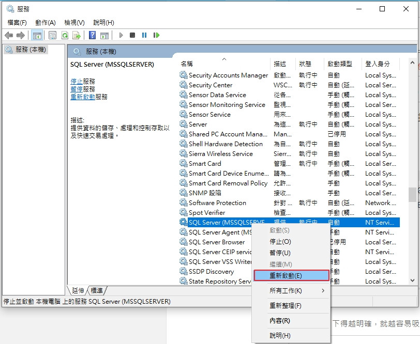This screenshot has width=420, height=344.
Task: Choose 重新啟動(E) in context menu
Action: click(x=291, y=275)
